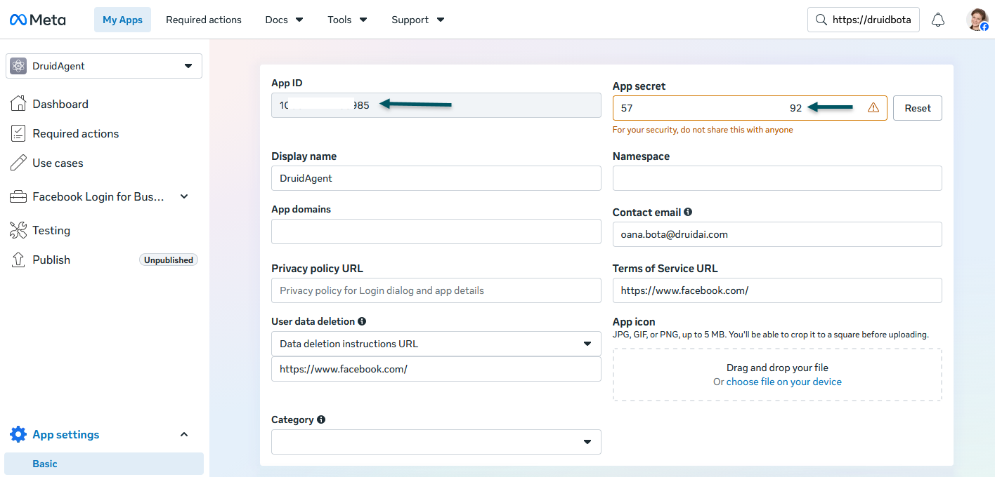Click the app icon drag and drop area

(x=777, y=375)
